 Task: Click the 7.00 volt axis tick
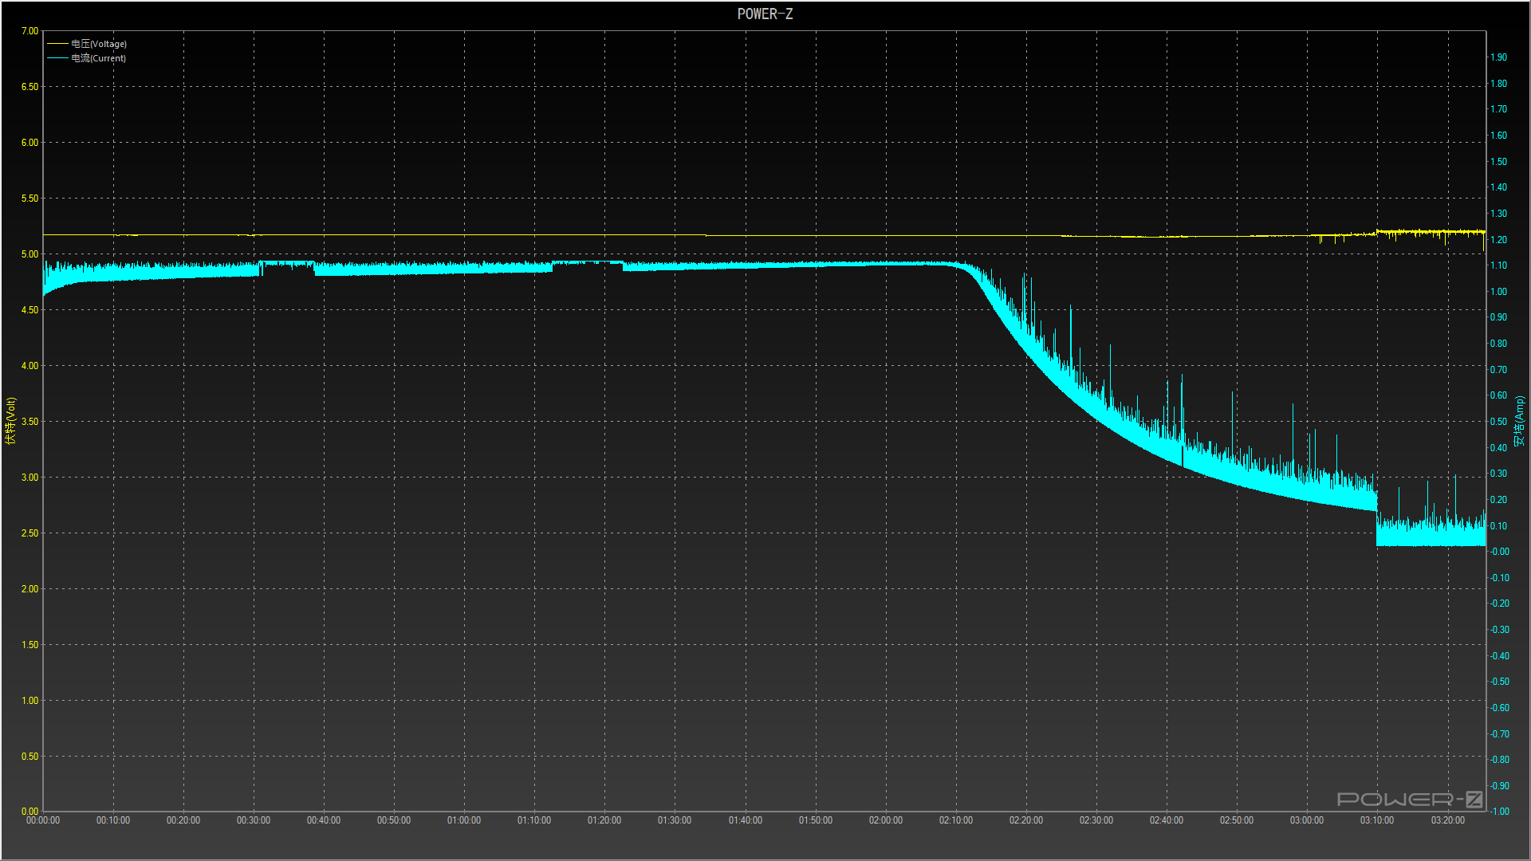coord(30,31)
